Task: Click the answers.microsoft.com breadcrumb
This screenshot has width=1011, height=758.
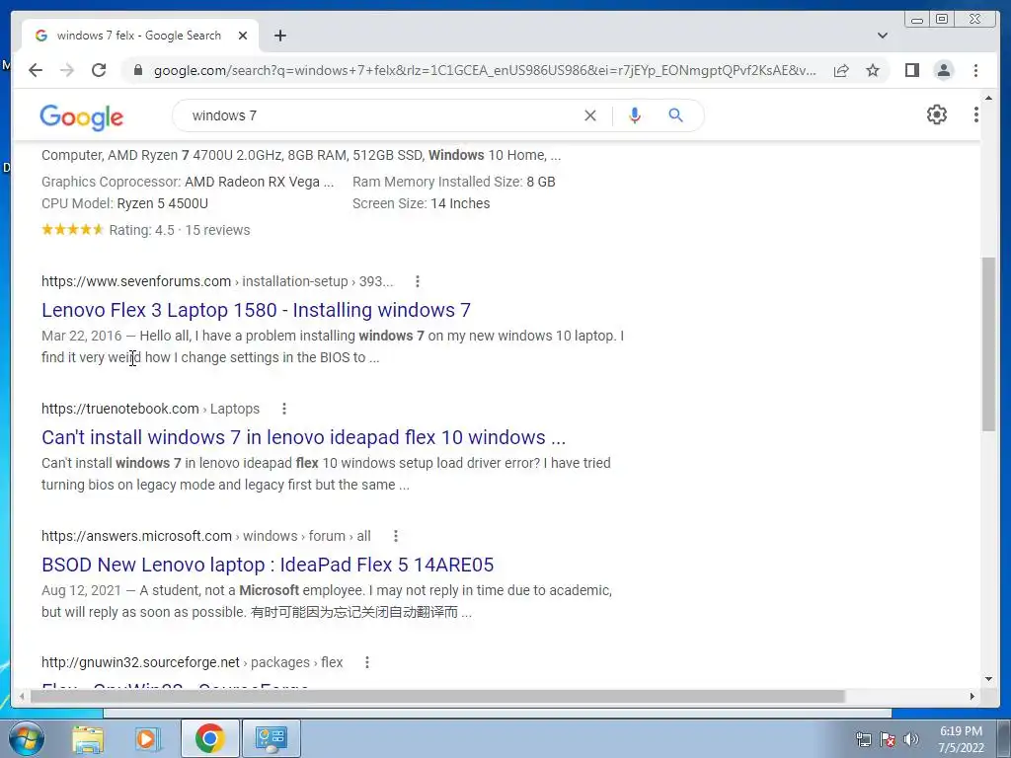Action: (x=206, y=536)
